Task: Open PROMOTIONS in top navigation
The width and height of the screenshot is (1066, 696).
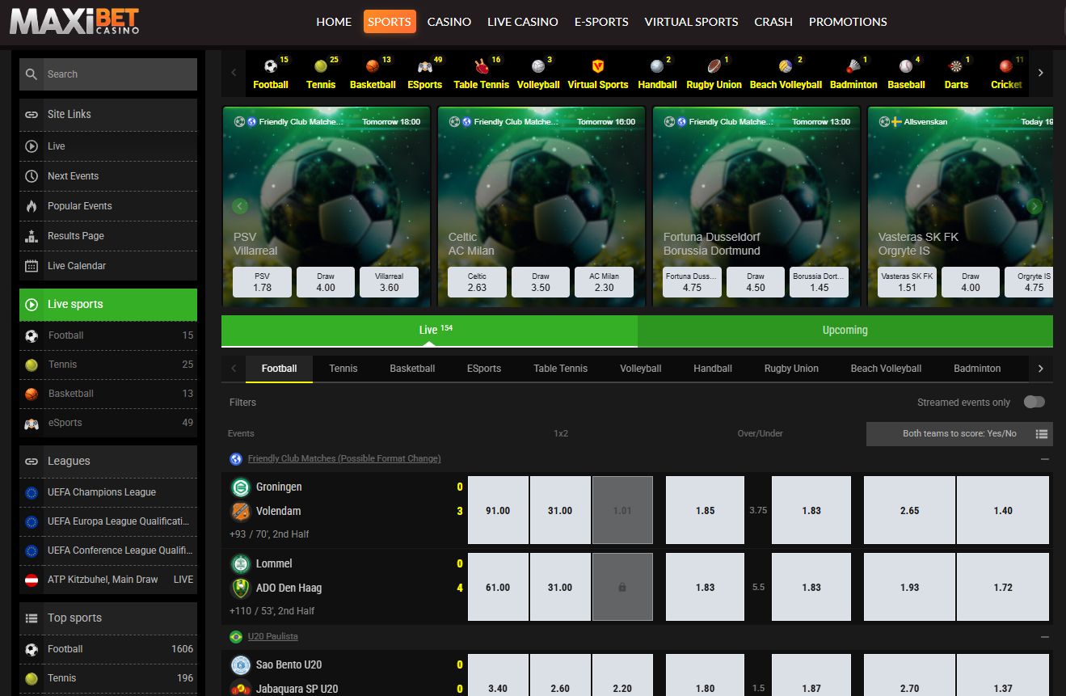Action: pos(848,22)
